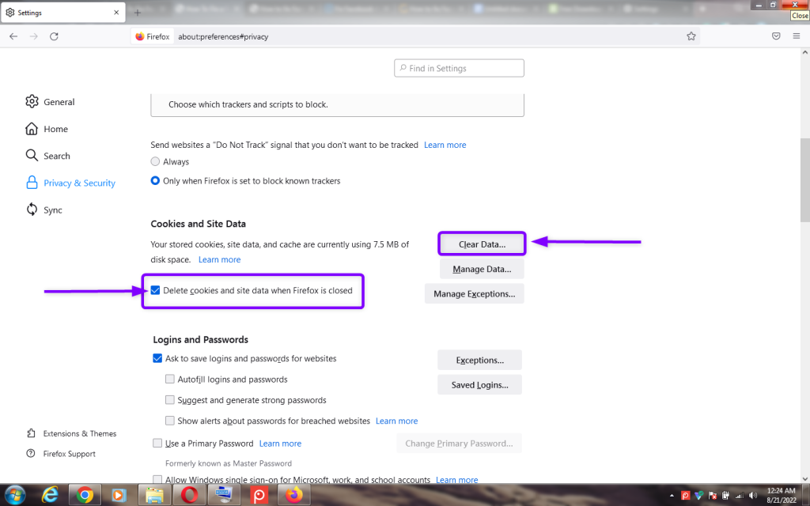Viewport: 810px width, 506px height.
Task: Open the Firefox hamburger application menu
Action: pyautogui.click(x=796, y=36)
